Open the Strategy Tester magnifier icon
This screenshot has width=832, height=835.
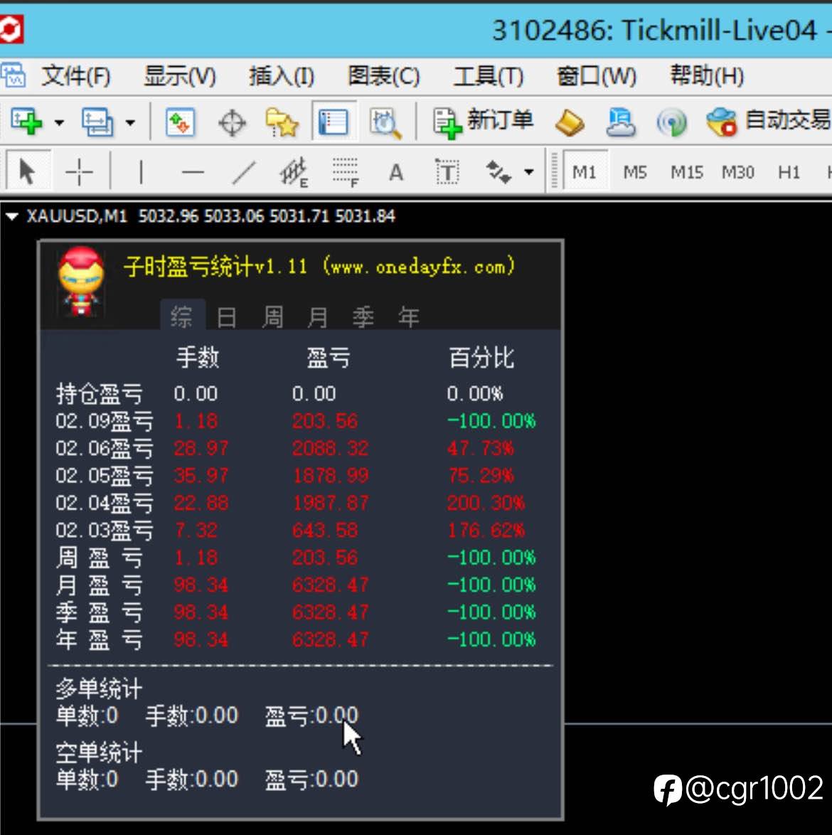click(x=385, y=123)
